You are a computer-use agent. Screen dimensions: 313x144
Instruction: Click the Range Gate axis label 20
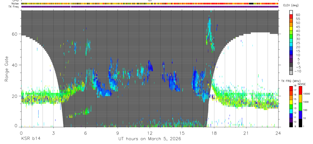tap(15, 96)
